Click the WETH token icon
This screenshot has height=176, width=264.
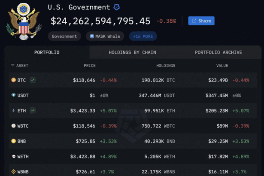(x=13, y=156)
